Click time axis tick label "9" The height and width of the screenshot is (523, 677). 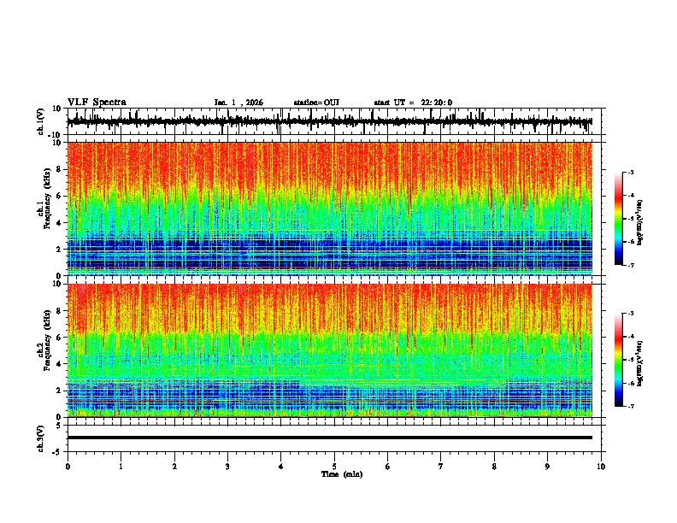[x=547, y=467]
